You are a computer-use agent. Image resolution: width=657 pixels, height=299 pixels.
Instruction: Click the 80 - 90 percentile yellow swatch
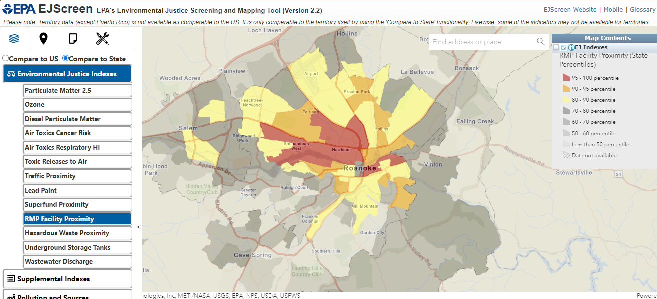[566, 100]
